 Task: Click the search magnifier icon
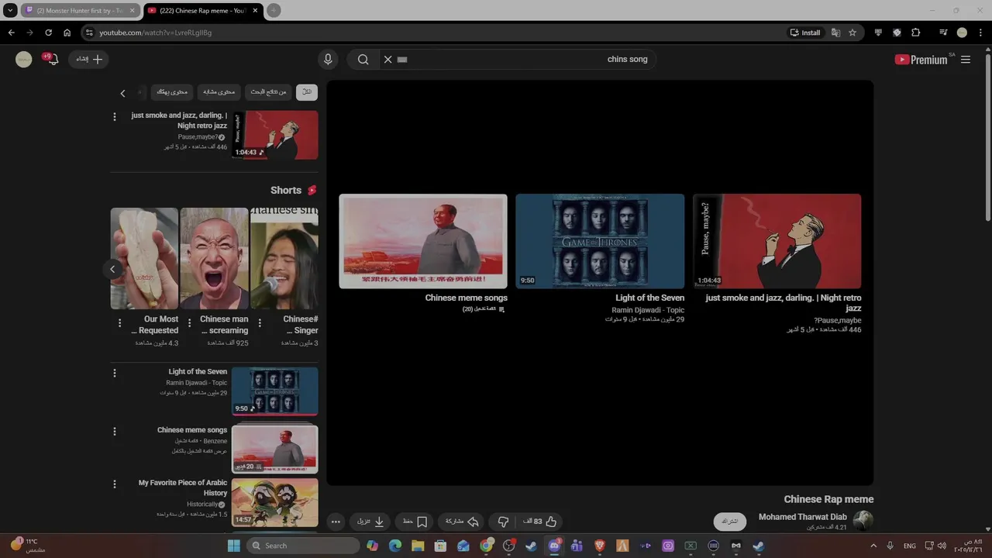pos(363,59)
